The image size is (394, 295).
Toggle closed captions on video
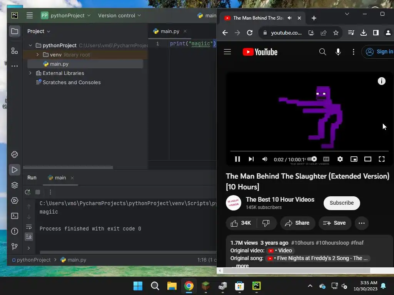(326, 159)
